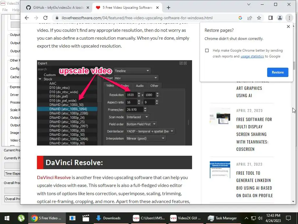
Task: Open Help menu in Video2X window
Action: point(16,10)
